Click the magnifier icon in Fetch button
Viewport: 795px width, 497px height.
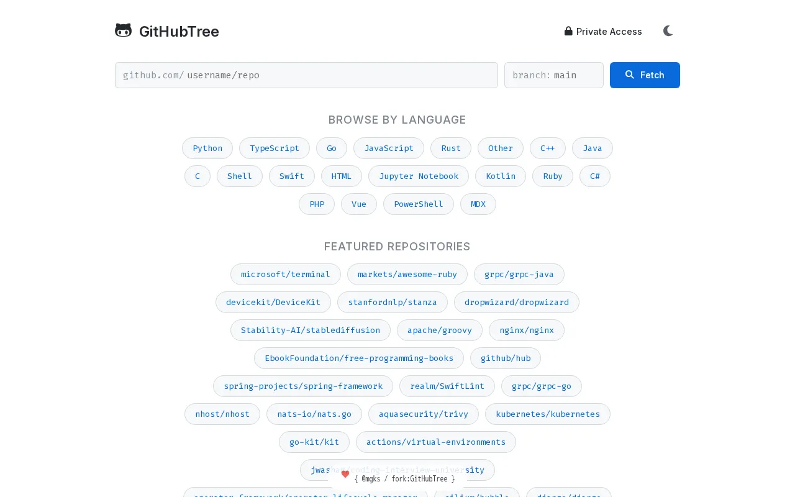coord(630,75)
